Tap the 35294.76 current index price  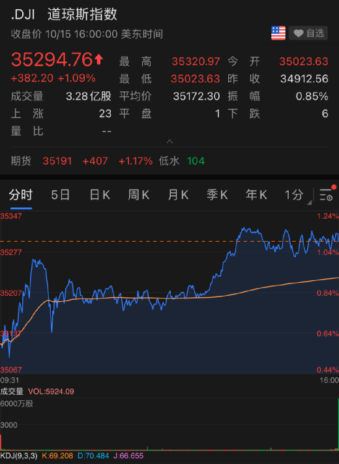click(x=52, y=59)
